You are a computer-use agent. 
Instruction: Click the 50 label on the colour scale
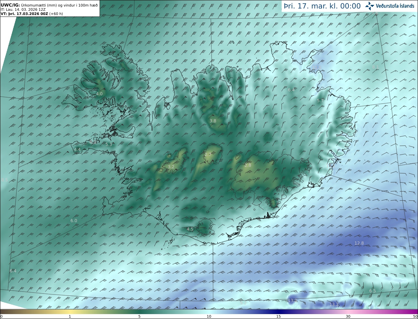[x=415, y=316]
